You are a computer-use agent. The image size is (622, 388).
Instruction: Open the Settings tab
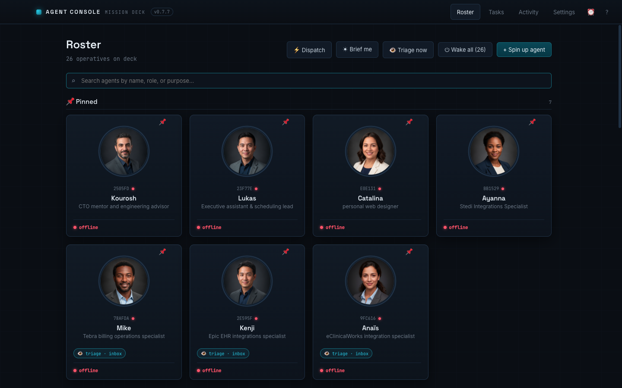click(564, 12)
